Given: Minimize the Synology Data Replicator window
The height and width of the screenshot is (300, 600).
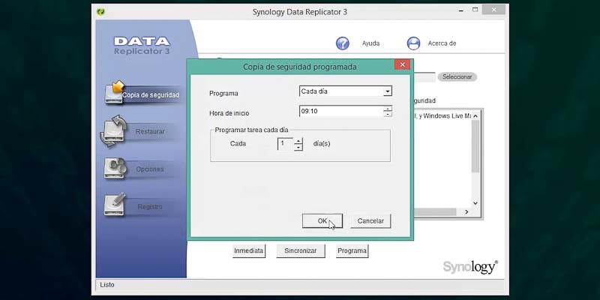Looking at the screenshot, I should 459,10.
